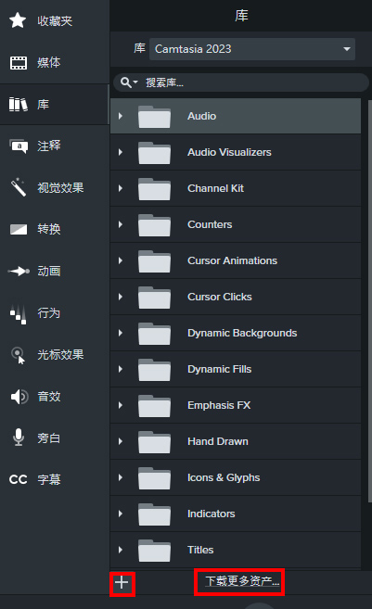Select the Dynamic Backgrounds folder
372x609 pixels.
pyautogui.click(x=236, y=333)
